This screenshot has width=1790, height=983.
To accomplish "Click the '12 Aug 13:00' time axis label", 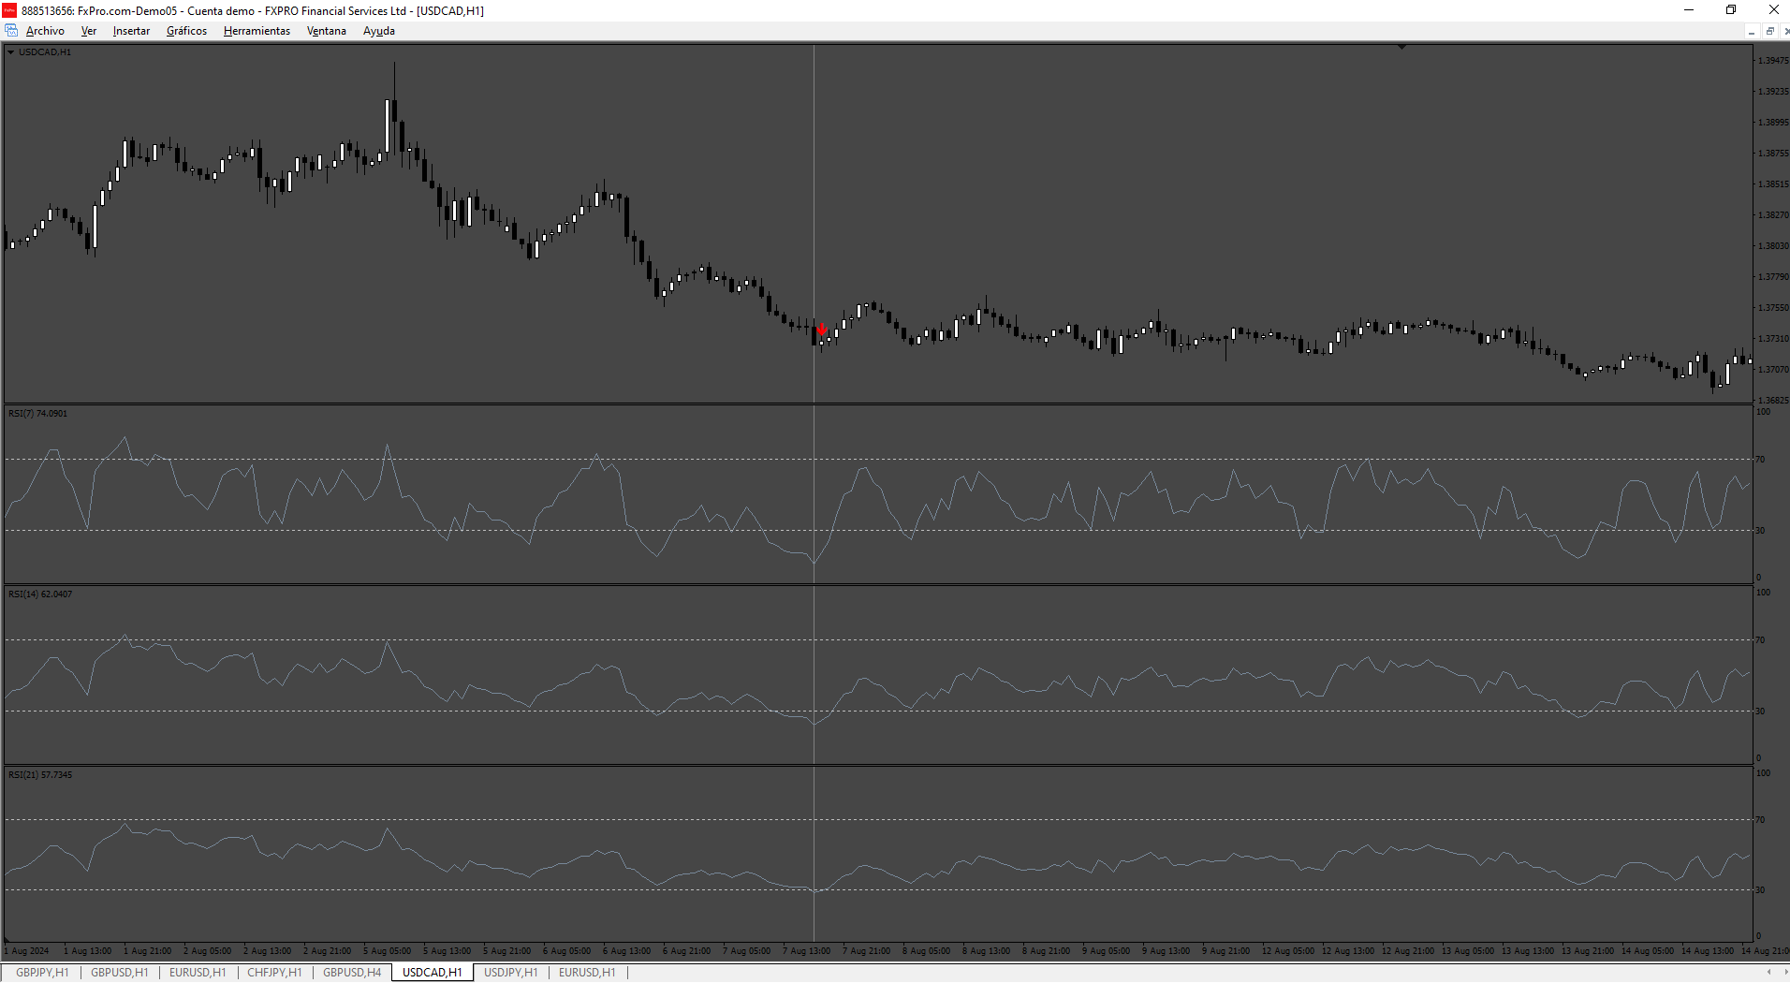I will (1348, 951).
